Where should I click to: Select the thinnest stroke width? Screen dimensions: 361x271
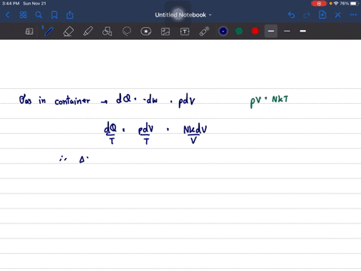(x=287, y=31)
